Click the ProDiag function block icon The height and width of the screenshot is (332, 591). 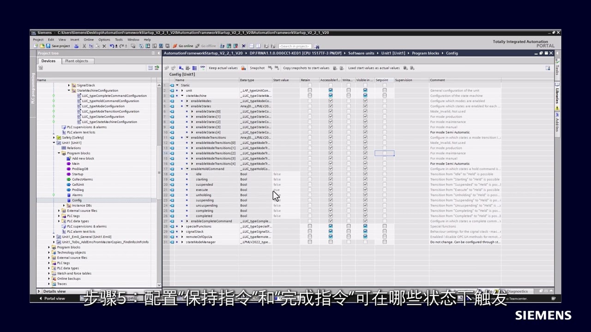coord(69,190)
